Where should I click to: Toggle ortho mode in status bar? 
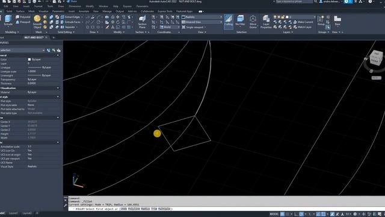[296, 214]
